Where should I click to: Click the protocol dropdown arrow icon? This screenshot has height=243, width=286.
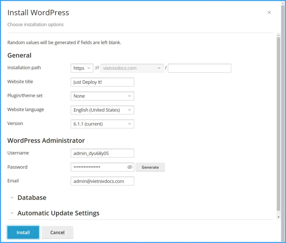[x=89, y=68]
